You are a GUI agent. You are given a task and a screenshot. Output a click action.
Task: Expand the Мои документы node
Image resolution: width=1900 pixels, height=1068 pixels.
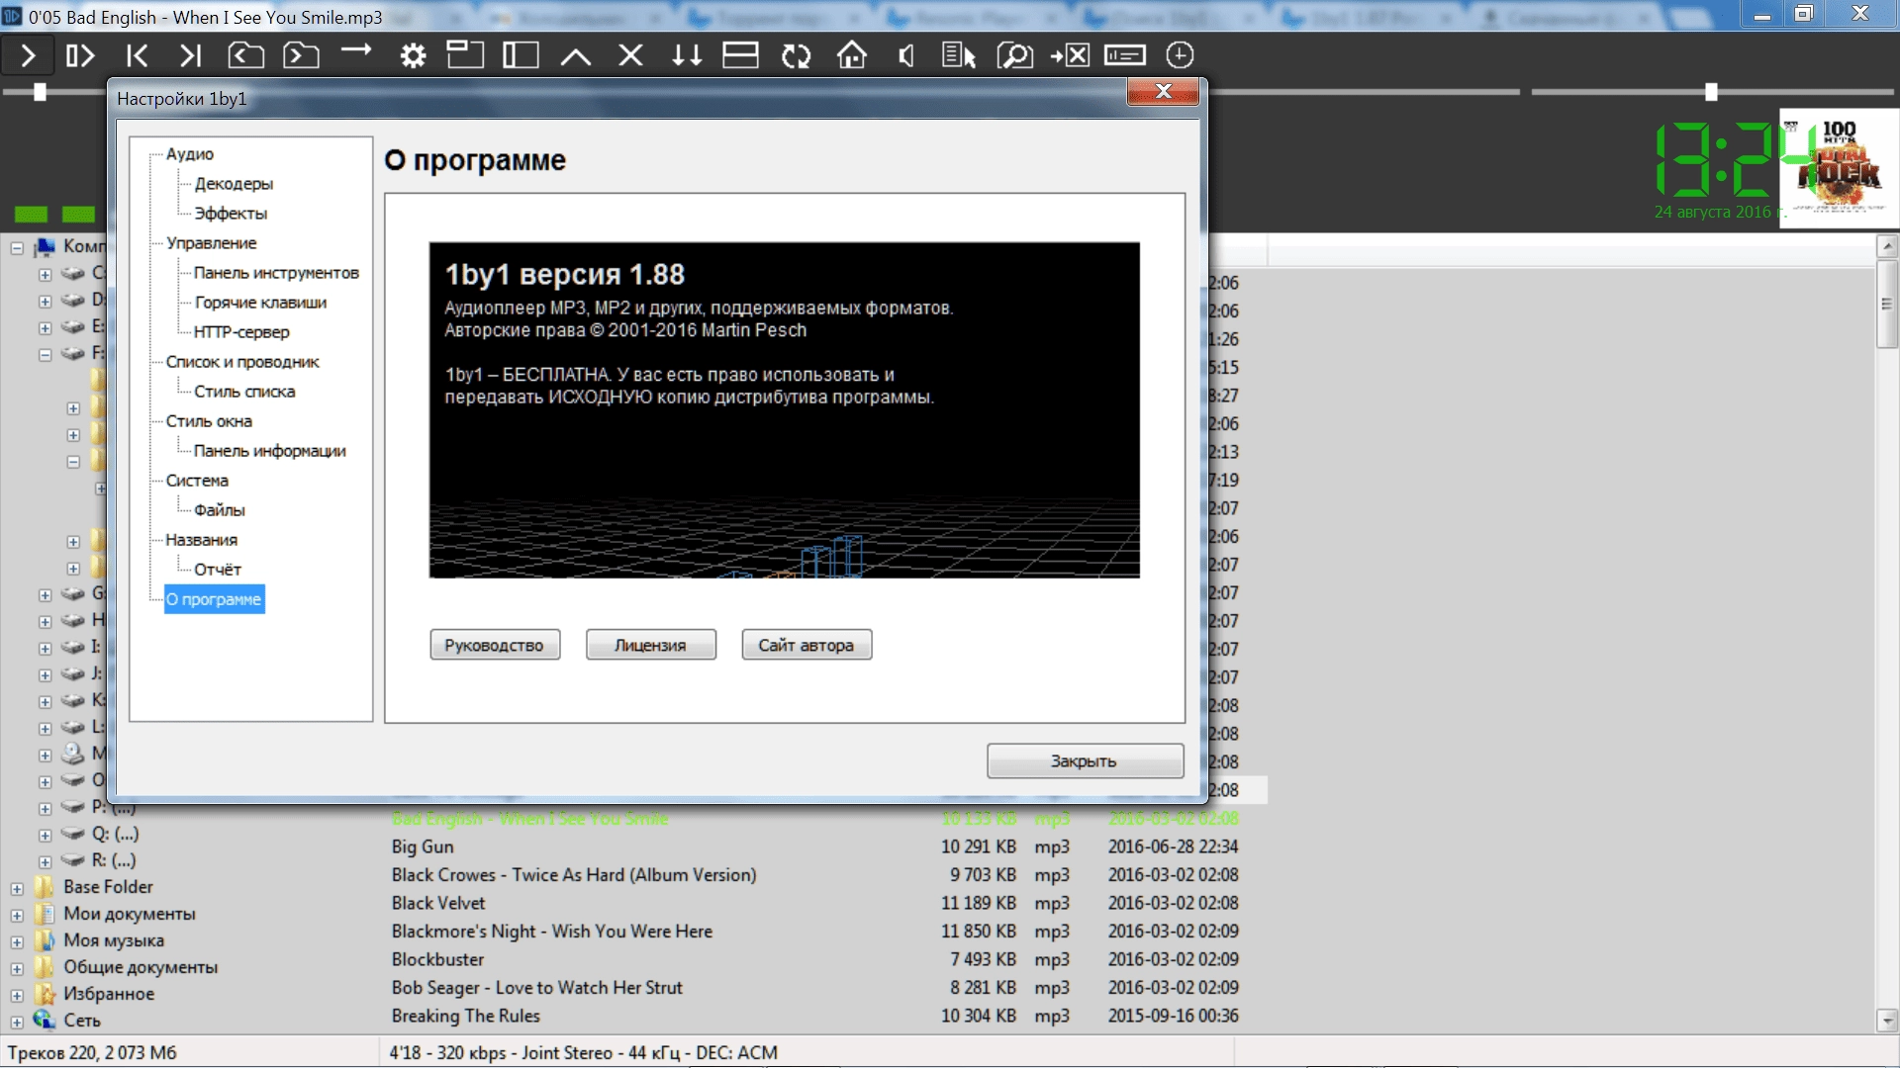17,916
